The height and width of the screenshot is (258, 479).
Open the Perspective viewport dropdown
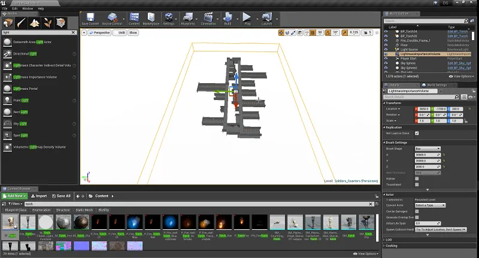(x=99, y=33)
